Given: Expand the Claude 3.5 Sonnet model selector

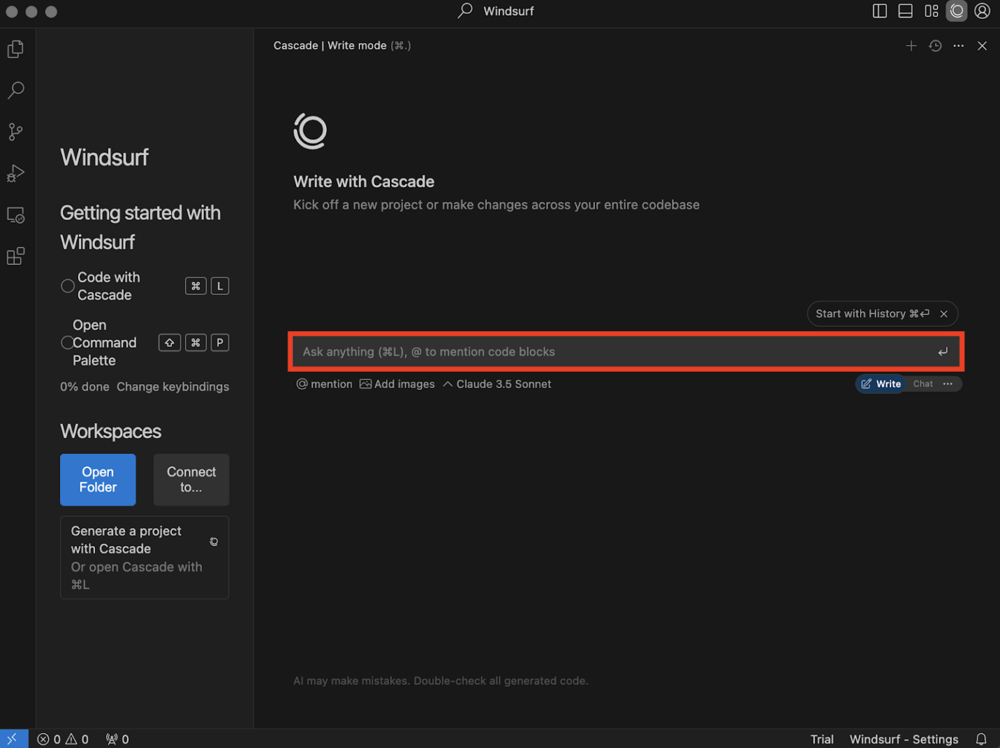Looking at the screenshot, I should pos(497,384).
